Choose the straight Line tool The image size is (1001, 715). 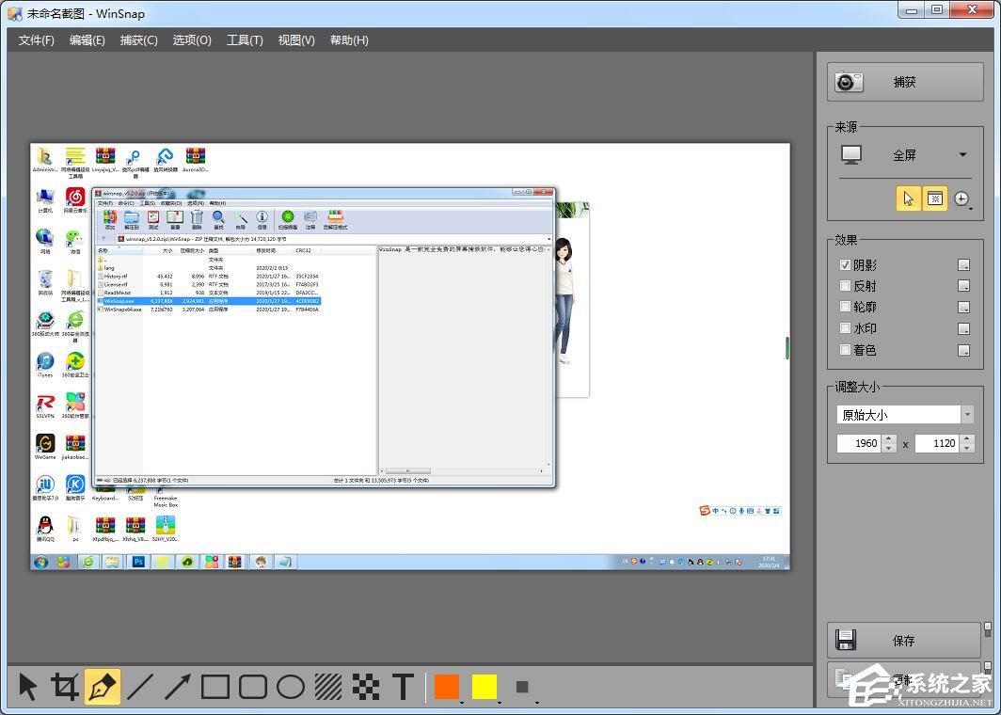point(139,687)
